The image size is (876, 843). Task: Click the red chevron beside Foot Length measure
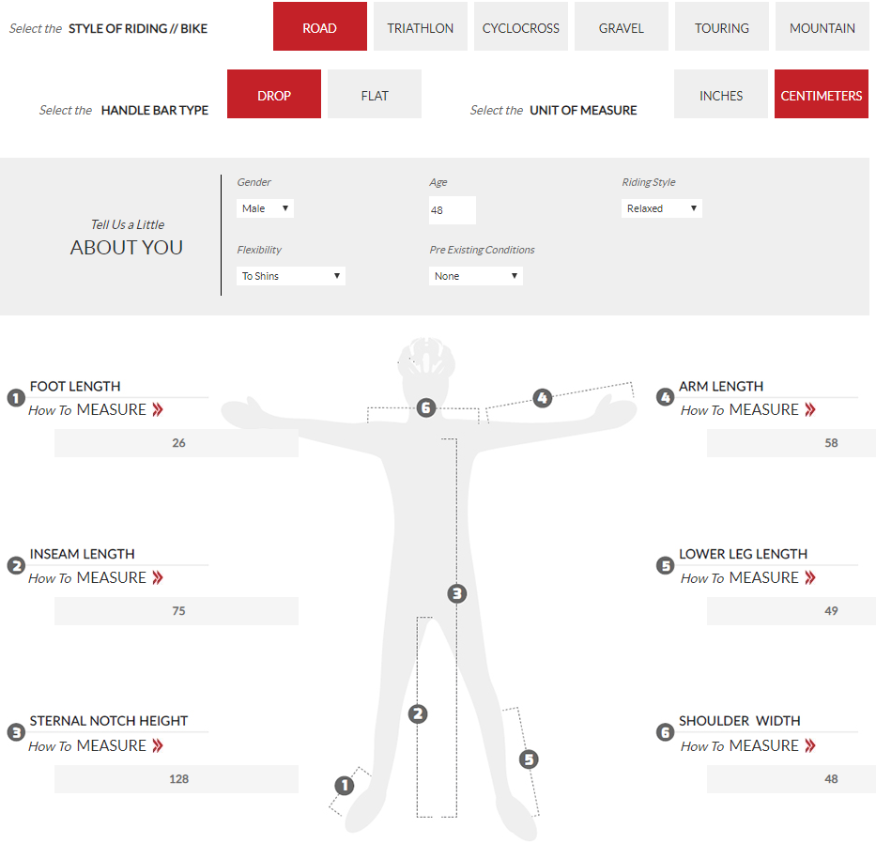[157, 409]
